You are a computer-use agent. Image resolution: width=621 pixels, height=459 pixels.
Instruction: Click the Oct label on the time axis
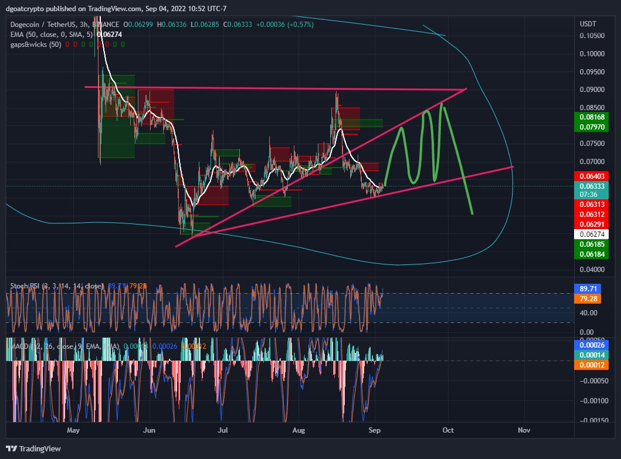point(448,430)
